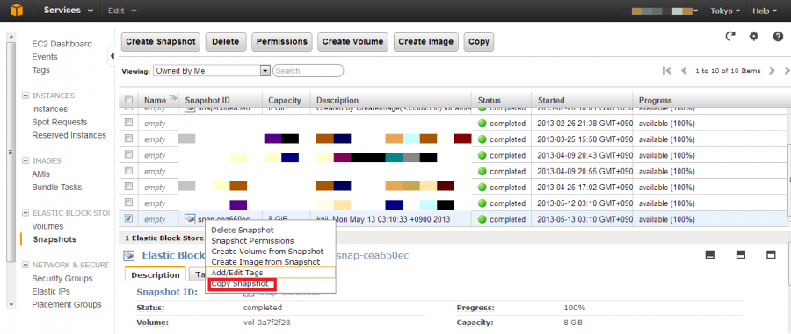
Task: Open settings using the gear icon
Action: (x=754, y=36)
